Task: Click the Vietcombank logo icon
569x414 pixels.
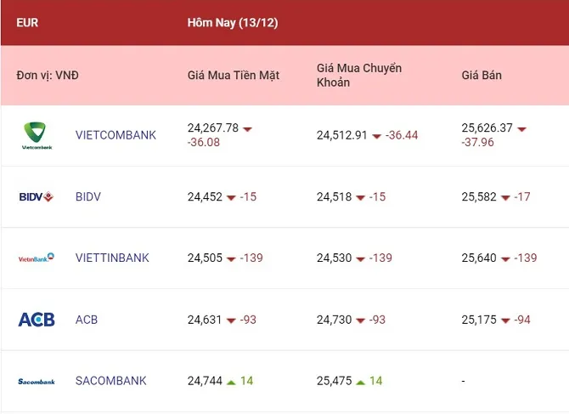Action: click(36, 135)
